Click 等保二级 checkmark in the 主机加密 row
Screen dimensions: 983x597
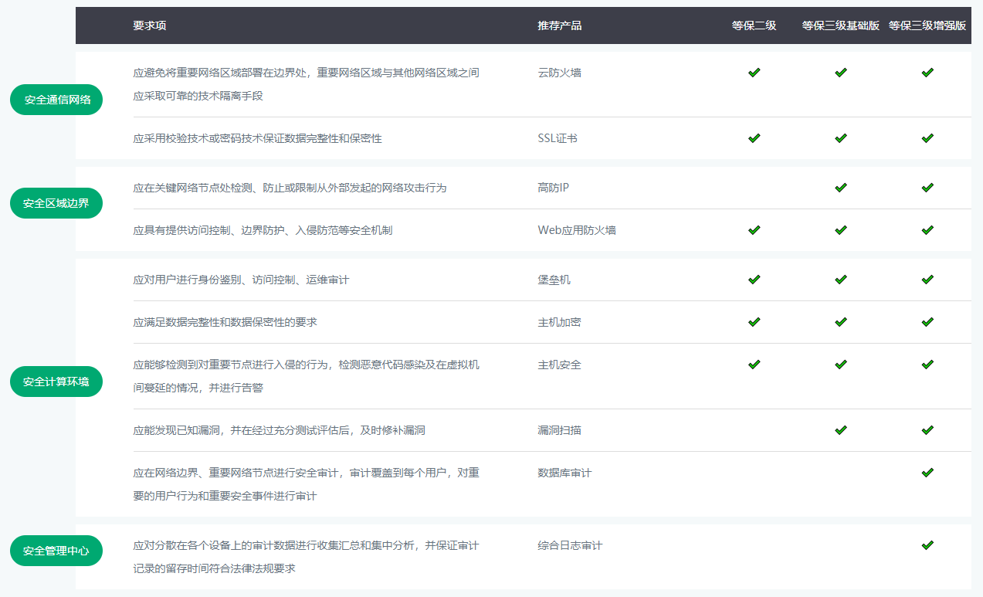tap(754, 322)
